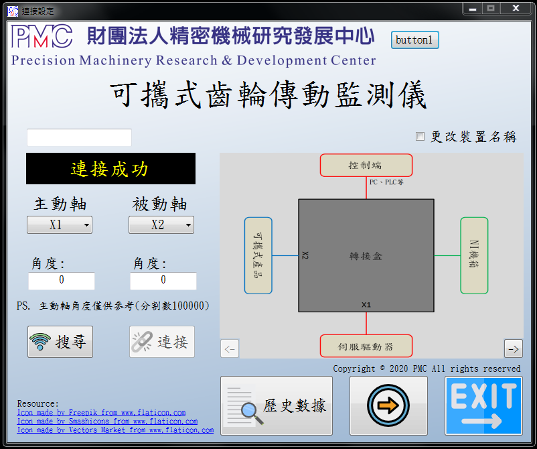Click the 轉接盒 gray box in diagram
537x449 pixels.
pos(366,256)
